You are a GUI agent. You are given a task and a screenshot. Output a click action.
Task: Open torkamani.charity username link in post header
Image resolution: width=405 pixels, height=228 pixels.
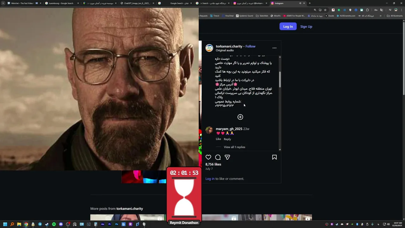[229, 46]
